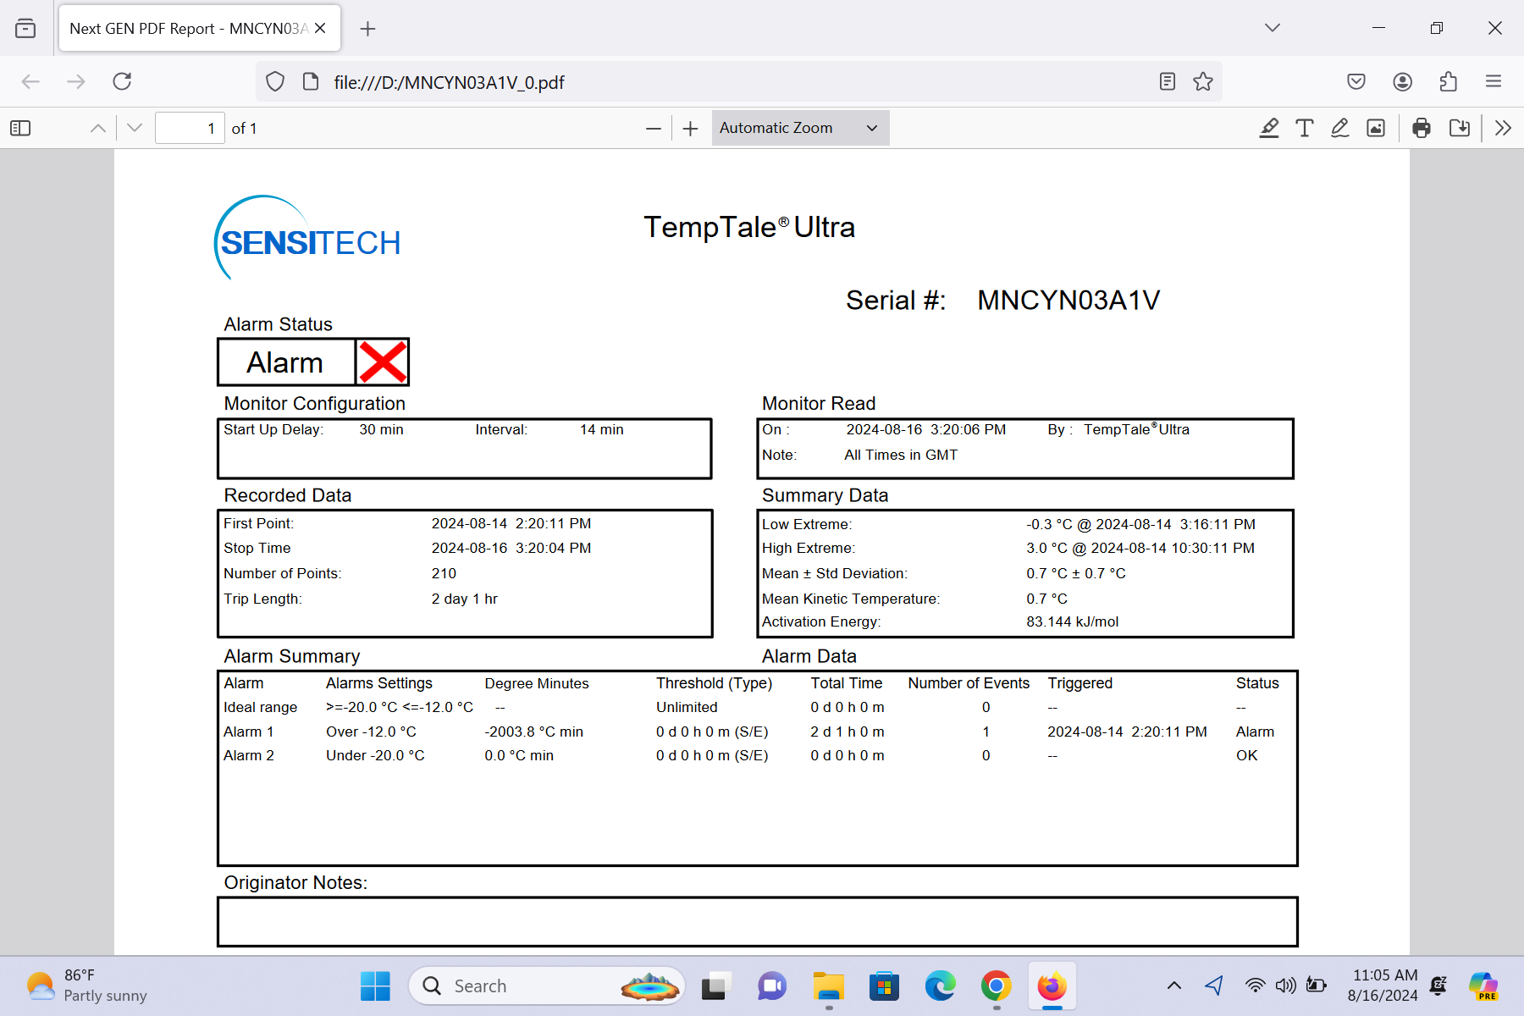
Task: Open Copilot preview from taskbar
Action: (x=1483, y=986)
